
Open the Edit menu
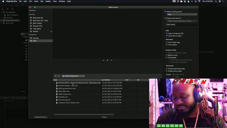click(25, 1)
